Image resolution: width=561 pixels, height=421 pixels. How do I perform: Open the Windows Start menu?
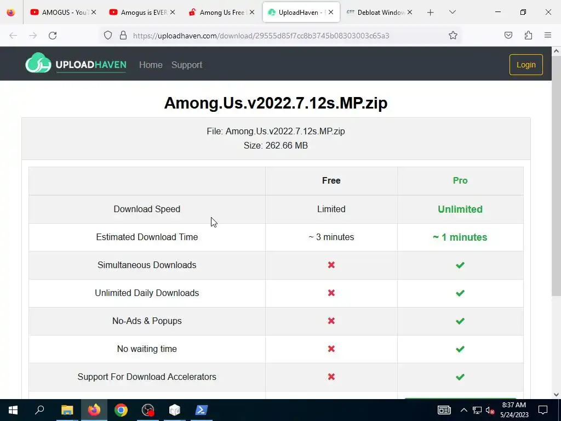click(13, 410)
